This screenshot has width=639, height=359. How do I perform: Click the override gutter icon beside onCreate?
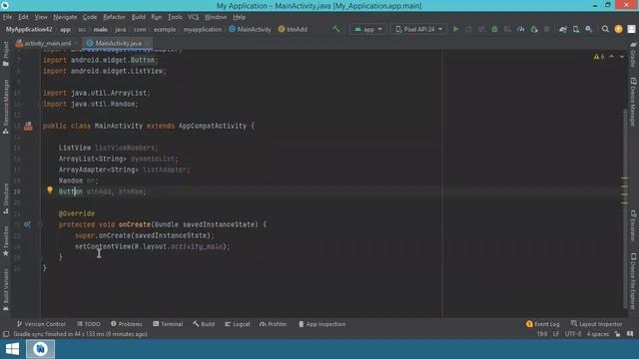(27, 224)
